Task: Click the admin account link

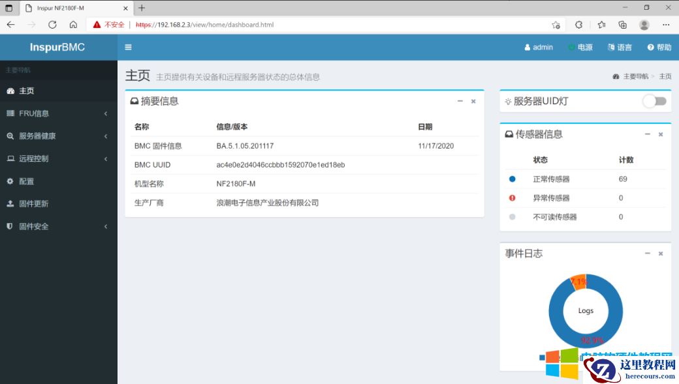Action: coord(538,47)
